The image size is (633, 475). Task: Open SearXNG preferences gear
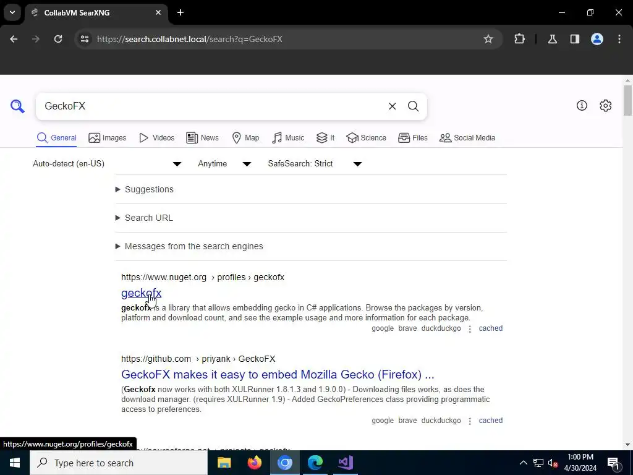pyautogui.click(x=606, y=106)
